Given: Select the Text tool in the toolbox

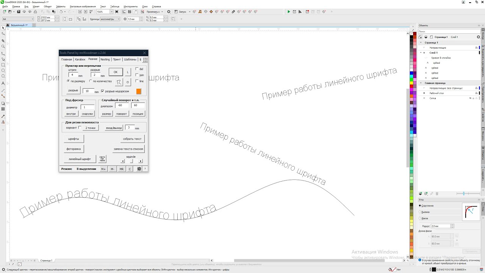Looking at the screenshot, I should (3, 83).
